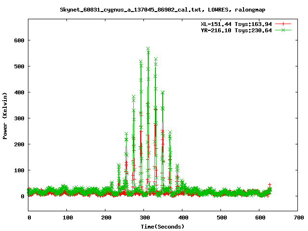Click the Time(Seconds) x-axis label

click(x=163, y=227)
